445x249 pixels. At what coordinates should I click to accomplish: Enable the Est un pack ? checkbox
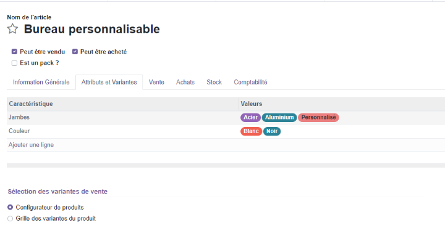(x=14, y=63)
